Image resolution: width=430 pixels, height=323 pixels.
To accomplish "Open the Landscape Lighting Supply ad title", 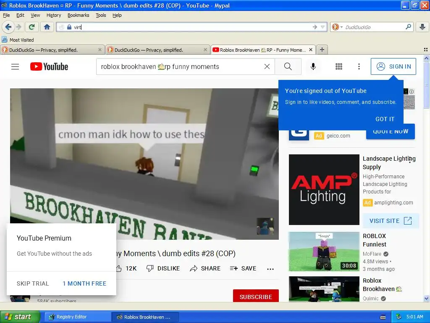I will coord(389,163).
